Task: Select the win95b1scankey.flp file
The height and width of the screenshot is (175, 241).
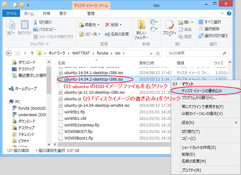Action: (x=82, y=125)
